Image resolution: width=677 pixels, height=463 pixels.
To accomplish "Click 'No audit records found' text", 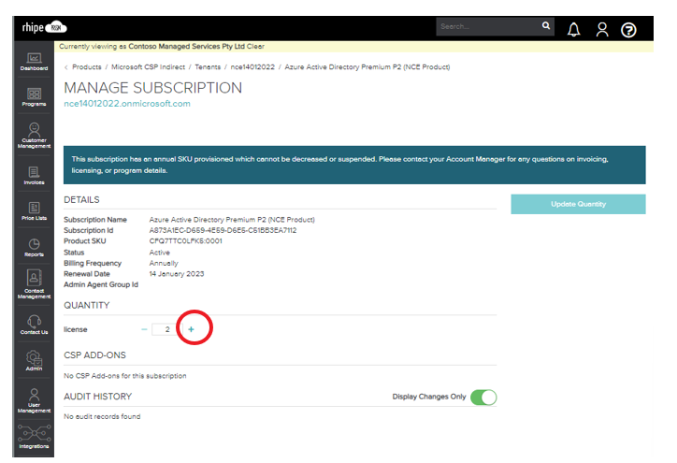I will tap(102, 416).
